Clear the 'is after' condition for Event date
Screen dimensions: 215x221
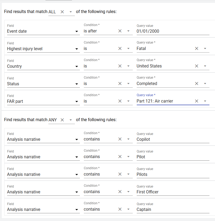coord(120,31)
